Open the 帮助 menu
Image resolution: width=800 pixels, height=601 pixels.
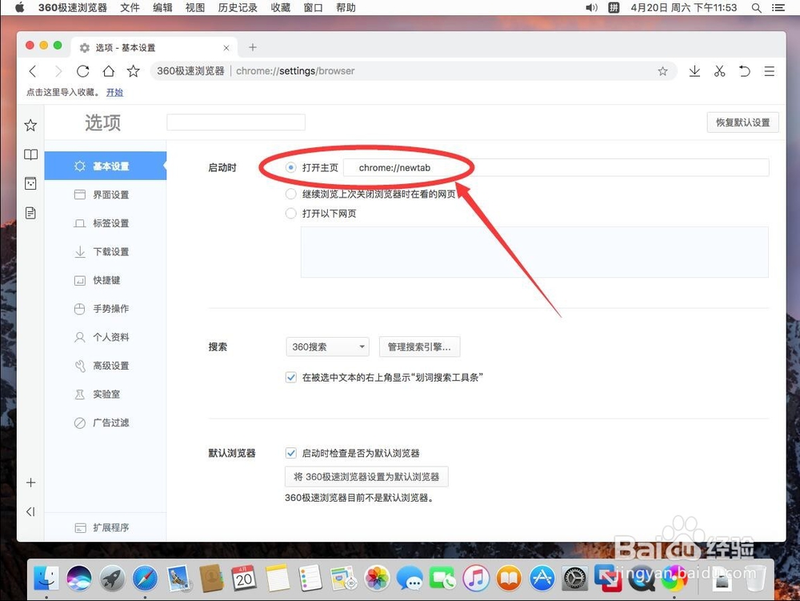tap(346, 8)
